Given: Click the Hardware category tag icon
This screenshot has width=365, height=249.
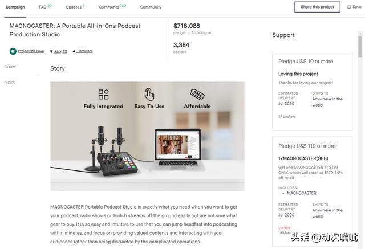Looking at the screenshot, I should [74, 51].
